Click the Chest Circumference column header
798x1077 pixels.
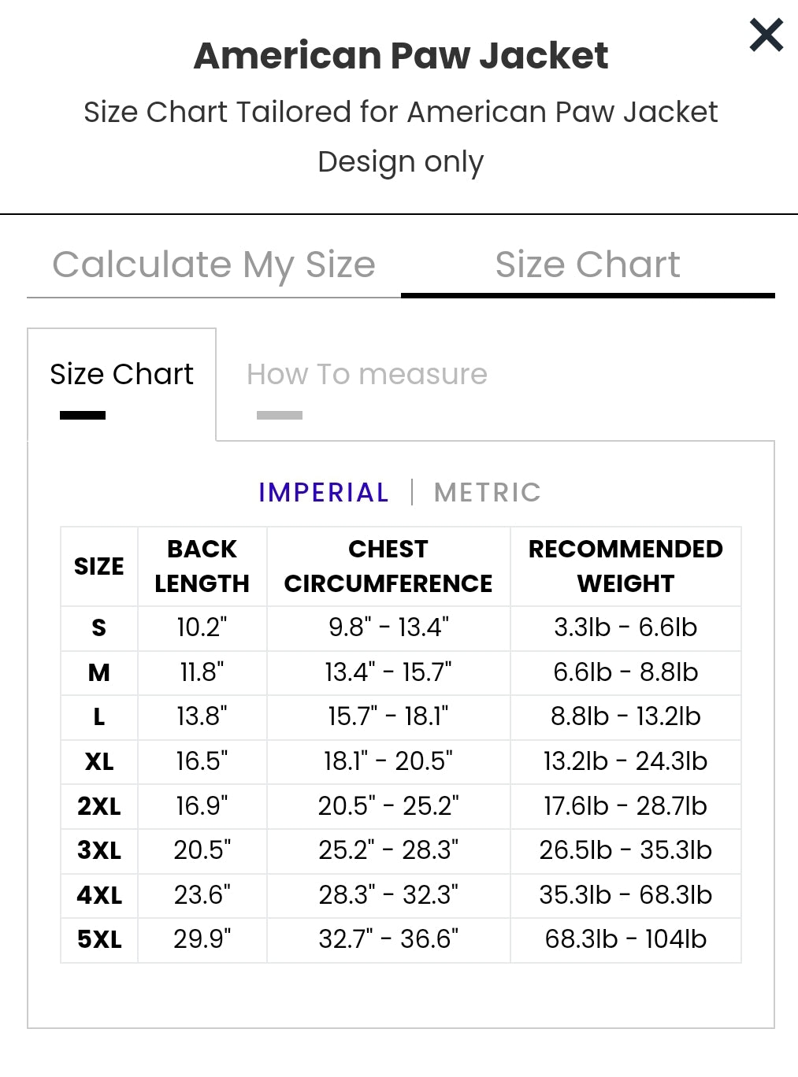[x=388, y=567]
